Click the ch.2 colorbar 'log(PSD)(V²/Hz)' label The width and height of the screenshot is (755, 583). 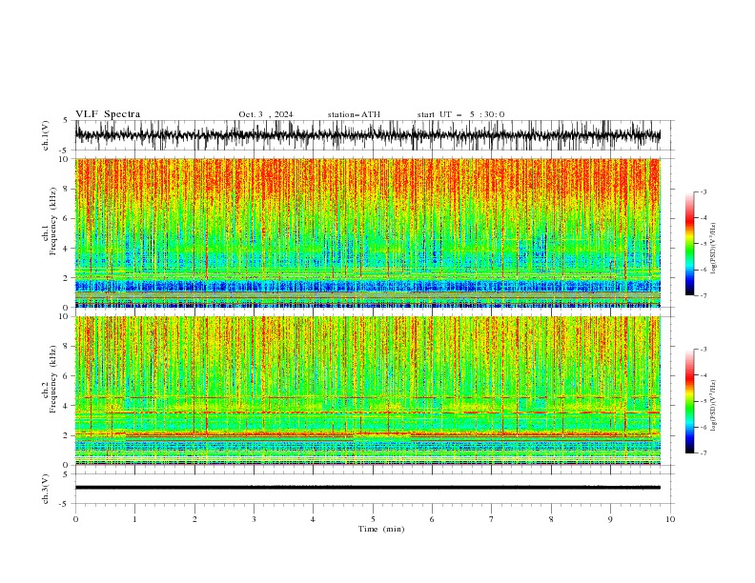pos(713,405)
